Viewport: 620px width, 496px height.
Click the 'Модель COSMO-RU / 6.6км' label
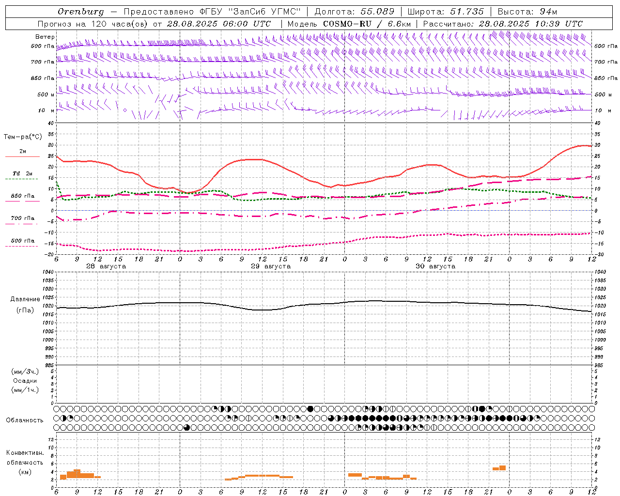[349, 24]
